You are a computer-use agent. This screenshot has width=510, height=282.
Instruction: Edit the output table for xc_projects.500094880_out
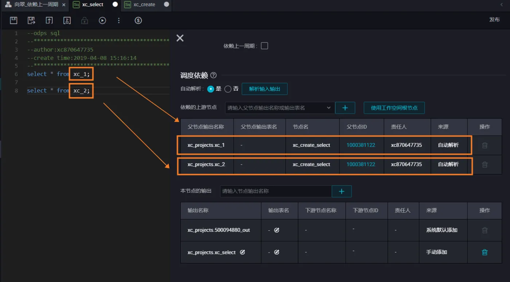(x=276, y=230)
